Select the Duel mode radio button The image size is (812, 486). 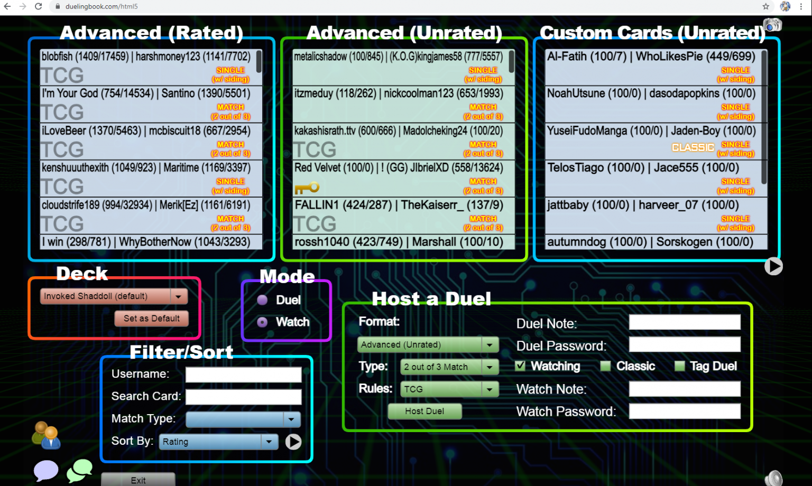[x=262, y=300]
